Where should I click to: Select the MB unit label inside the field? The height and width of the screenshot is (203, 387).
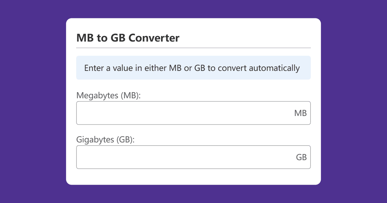(x=301, y=113)
